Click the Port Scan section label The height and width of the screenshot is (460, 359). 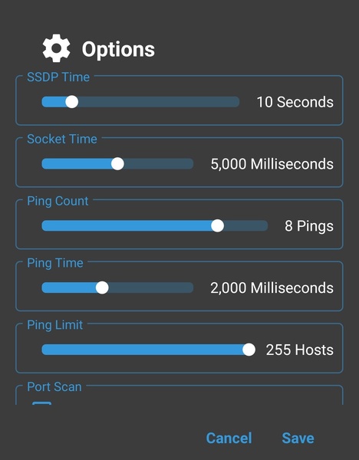pos(54,387)
